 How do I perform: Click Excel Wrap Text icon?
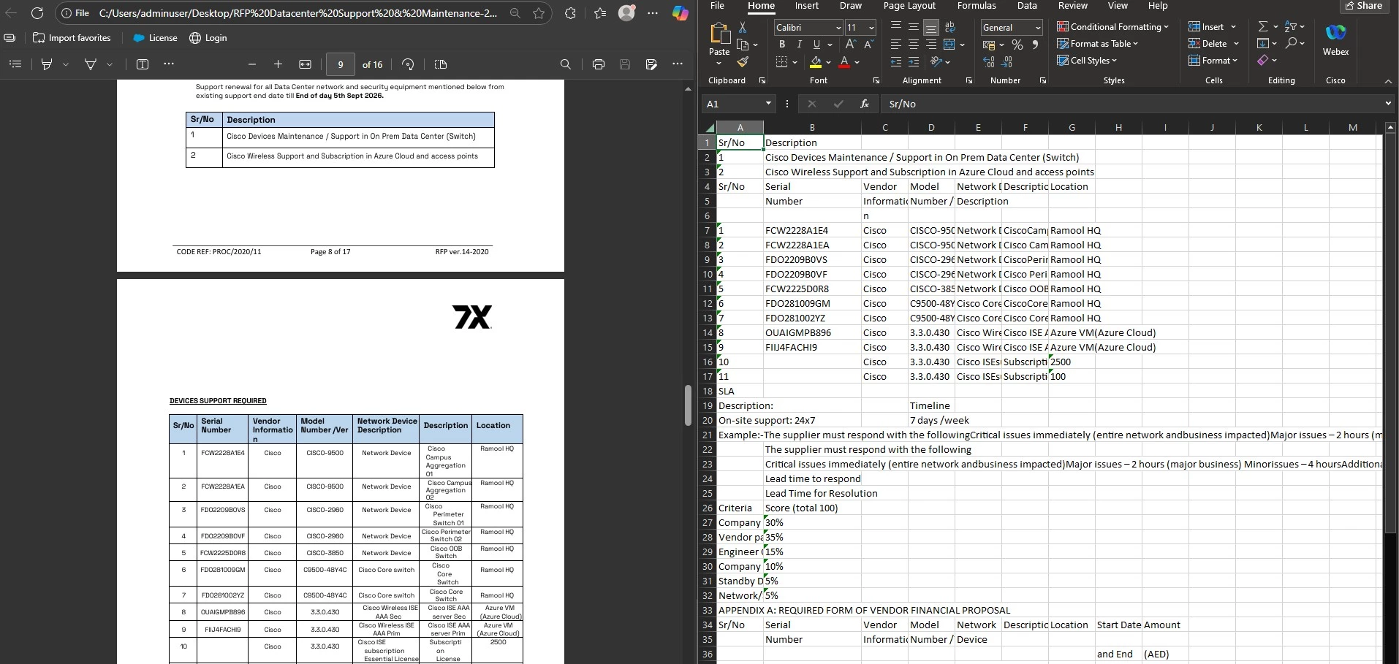coord(950,27)
